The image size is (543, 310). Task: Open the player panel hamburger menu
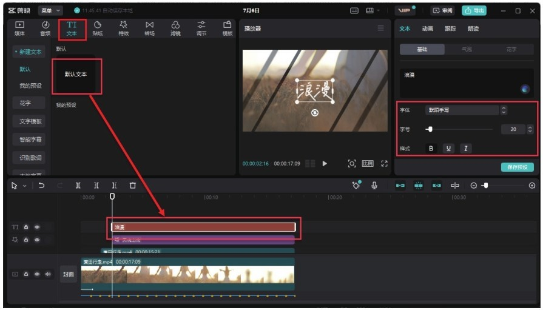[x=380, y=28]
